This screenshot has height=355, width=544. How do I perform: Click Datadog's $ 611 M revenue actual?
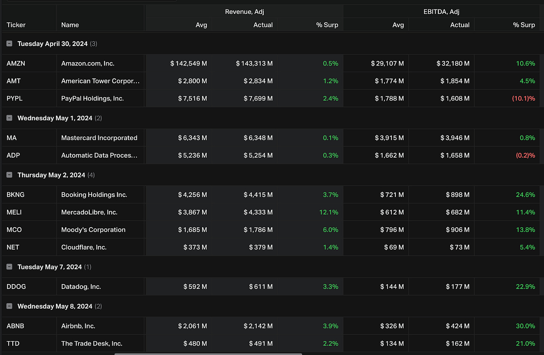(x=261, y=287)
